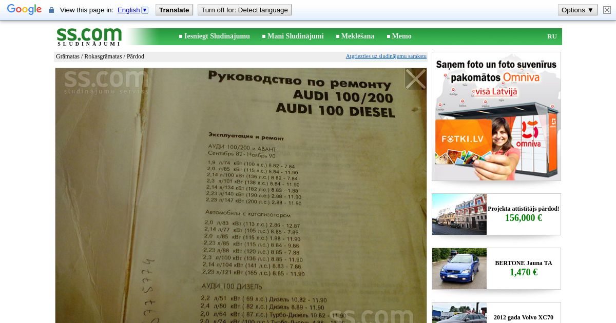
Task: Open the blue car BERTONE ad thumbnail
Action: point(459,269)
